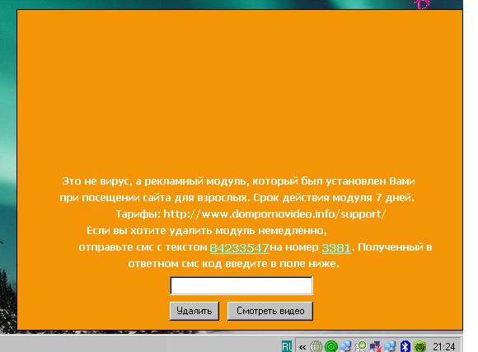Click the dompornovideo.info/support URL text

tap(274, 214)
